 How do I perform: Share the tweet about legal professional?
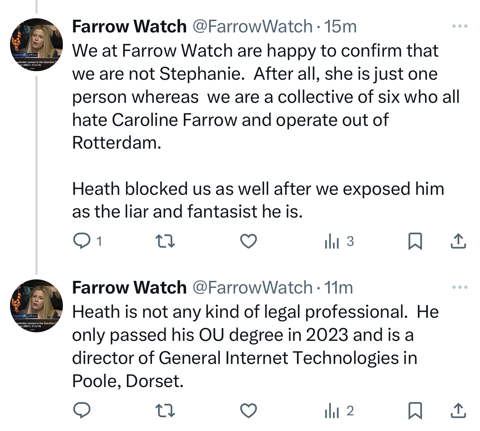coord(458,411)
